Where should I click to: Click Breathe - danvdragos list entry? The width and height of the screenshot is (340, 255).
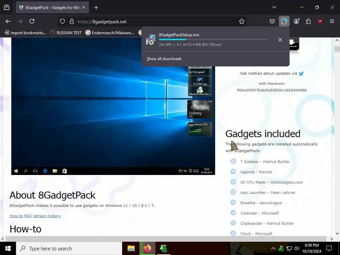pos(261,203)
